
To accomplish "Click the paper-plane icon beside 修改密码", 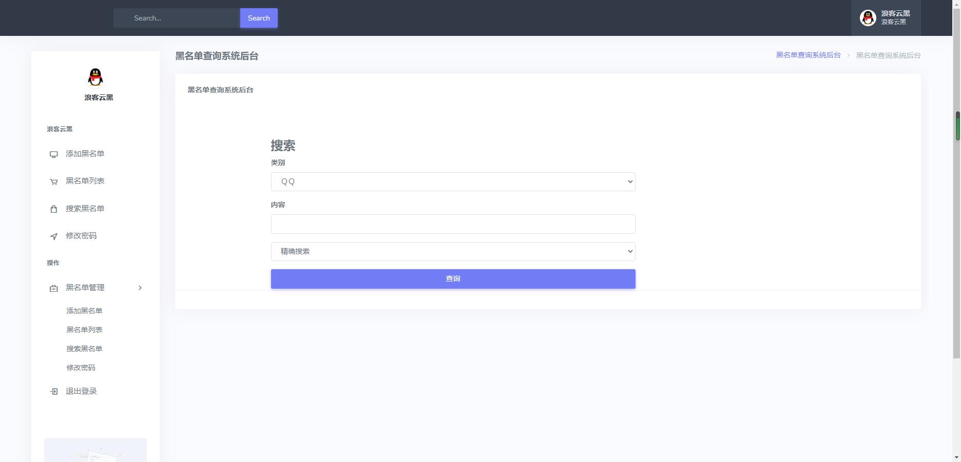I will [53, 236].
